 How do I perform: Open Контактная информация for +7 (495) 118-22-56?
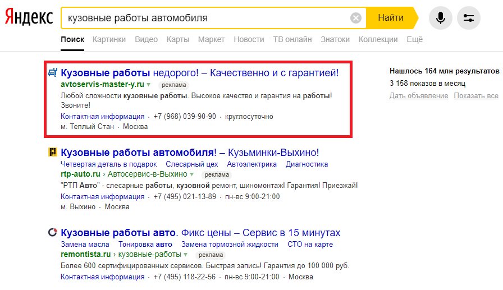tap(103, 277)
